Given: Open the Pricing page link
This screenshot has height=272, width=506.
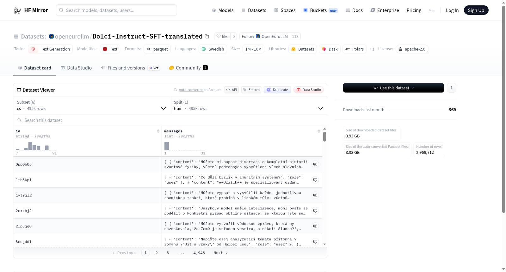Looking at the screenshot, I should (414, 10).
